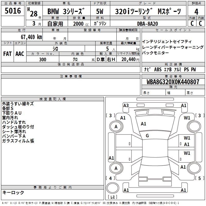Click the A3 damage mark on the diagram

coord(126,105)
